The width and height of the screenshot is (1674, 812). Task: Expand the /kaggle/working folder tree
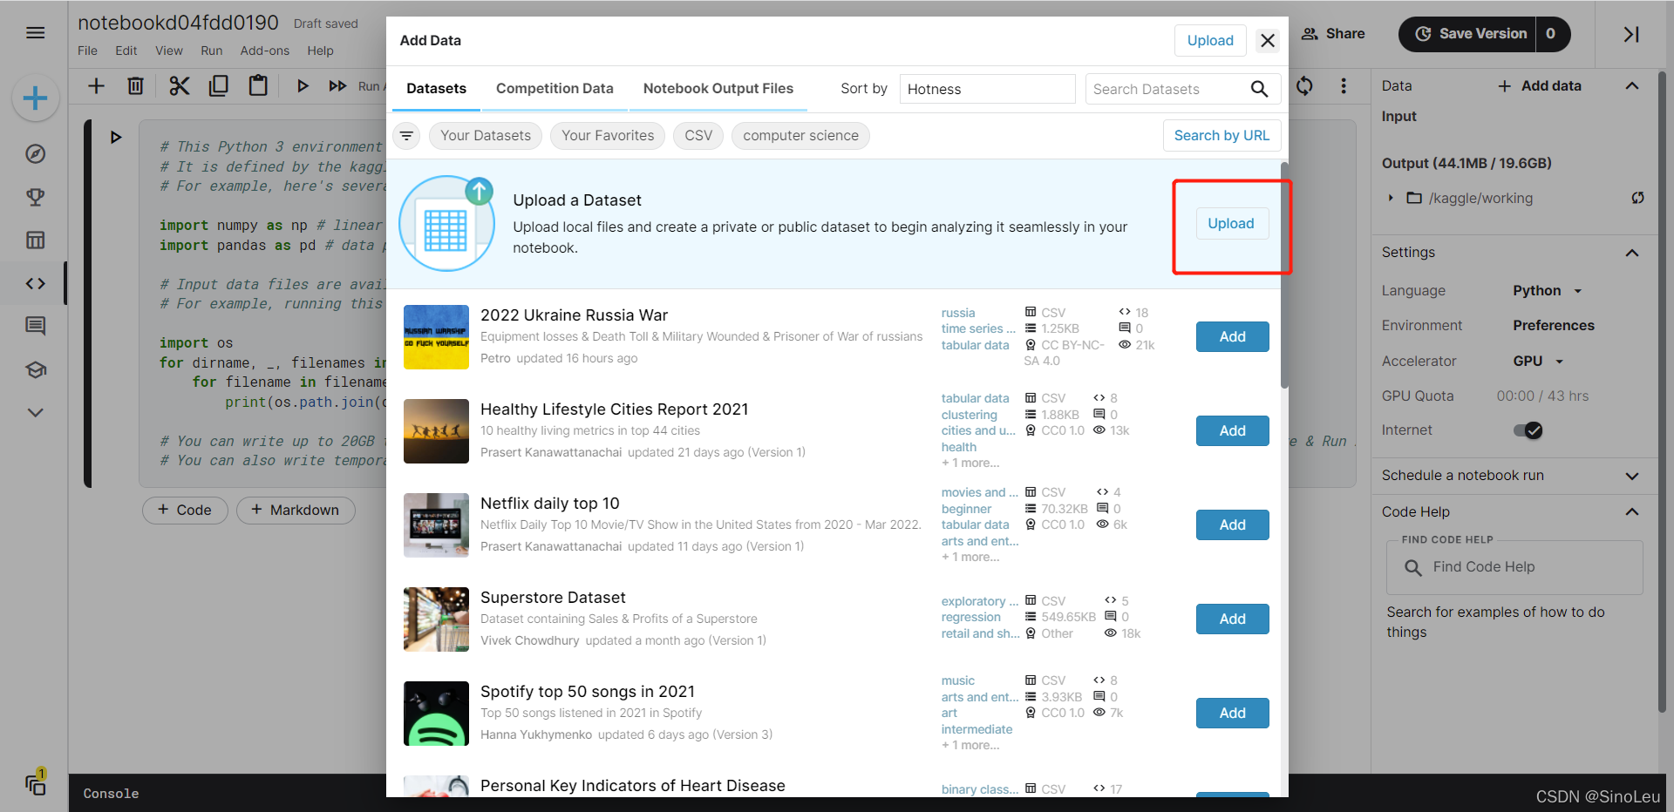point(1391,199)
